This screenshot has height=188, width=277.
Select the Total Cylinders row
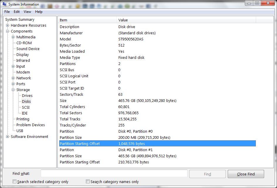tap(157, 107)
